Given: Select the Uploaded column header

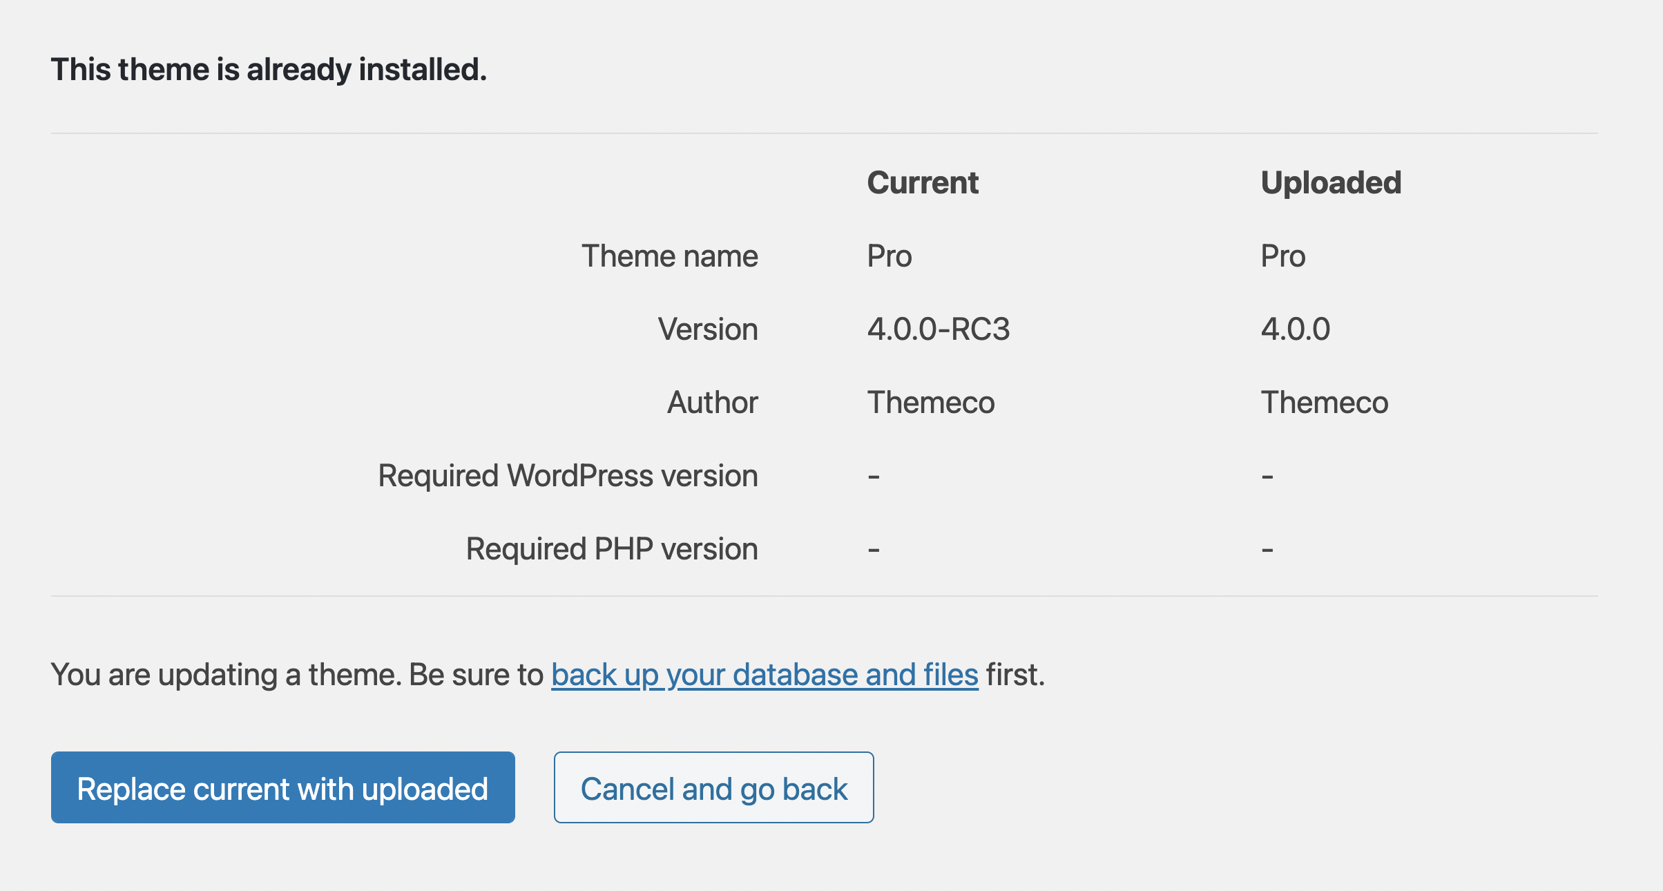Looking at the screenshot, I should coord(1329,182).
